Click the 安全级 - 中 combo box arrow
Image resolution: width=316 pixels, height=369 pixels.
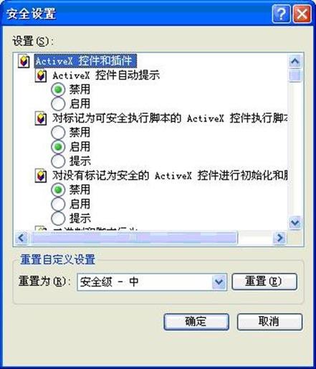tap(219, 282)
